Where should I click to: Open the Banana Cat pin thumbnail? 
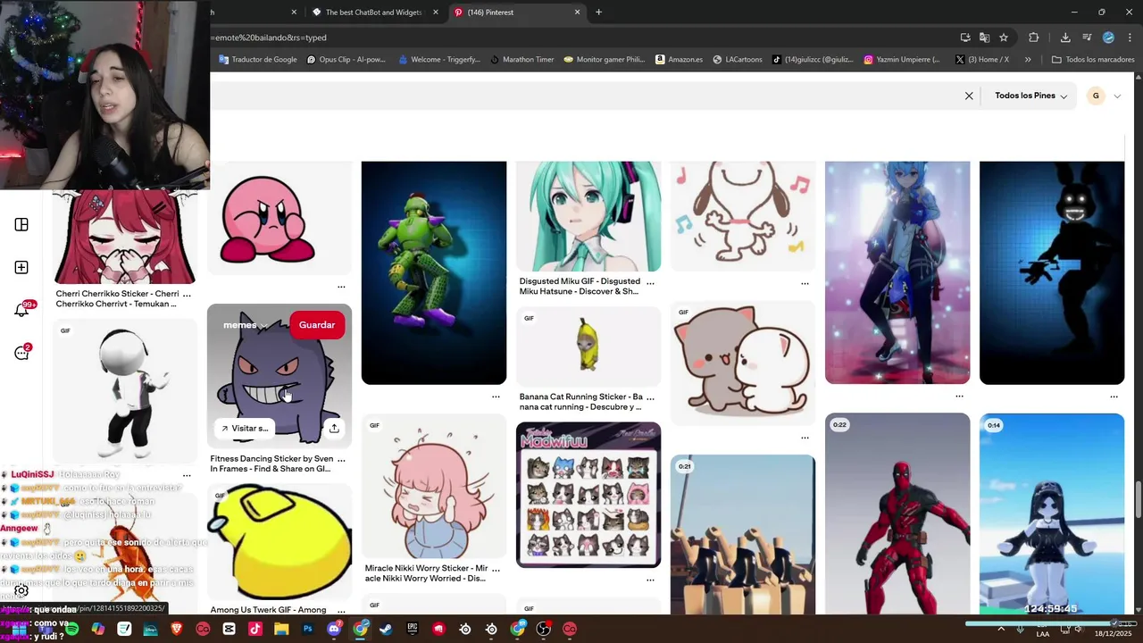(588, 347)
